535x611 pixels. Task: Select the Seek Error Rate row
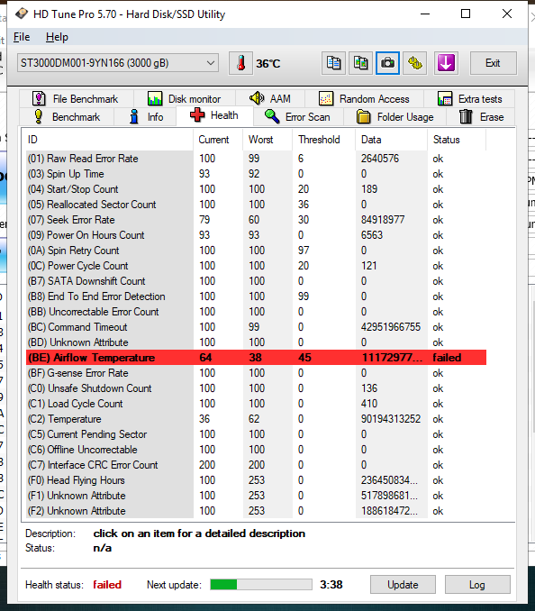coord(256,220)
